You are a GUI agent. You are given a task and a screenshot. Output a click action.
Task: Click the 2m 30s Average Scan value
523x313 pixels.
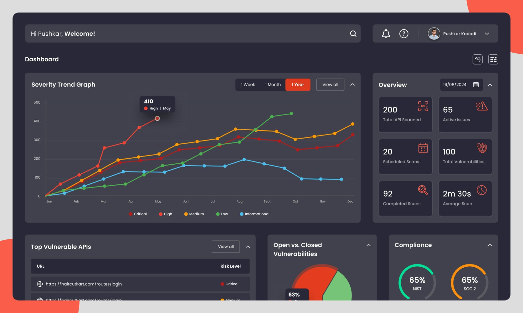(x=457, y=194)
